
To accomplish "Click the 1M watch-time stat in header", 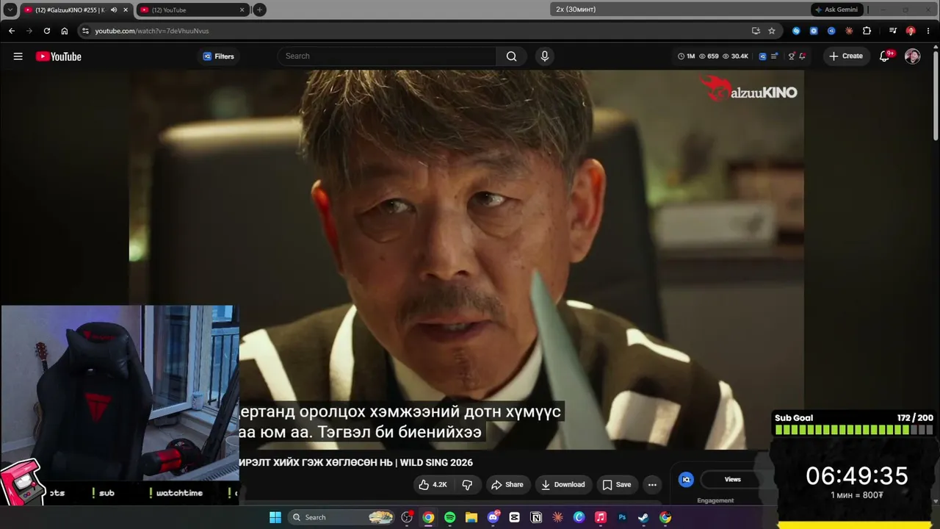I will click(x=686, y=57).
